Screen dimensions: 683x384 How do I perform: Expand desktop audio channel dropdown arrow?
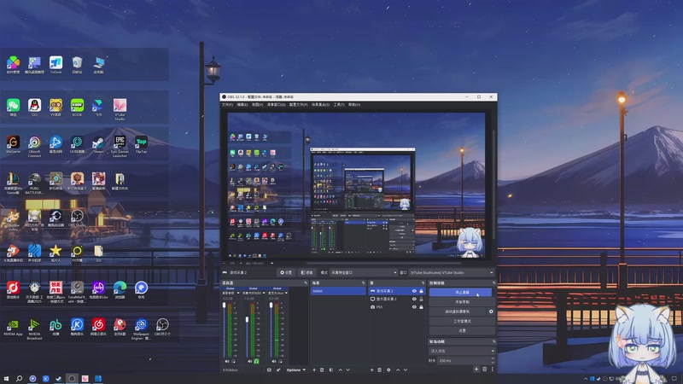point(239,293)
